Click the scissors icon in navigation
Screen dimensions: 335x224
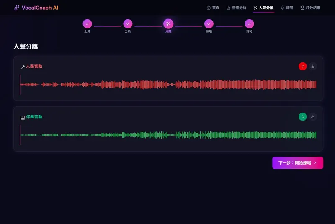255,8
